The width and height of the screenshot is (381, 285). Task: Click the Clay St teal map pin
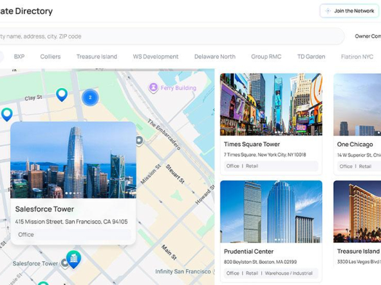tap(62, 94)
